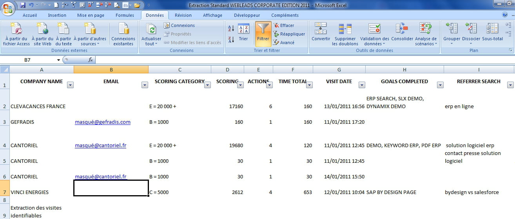Switch to the Insertion tab
This screenshot has width=515, height=219.
click(57, 15)
